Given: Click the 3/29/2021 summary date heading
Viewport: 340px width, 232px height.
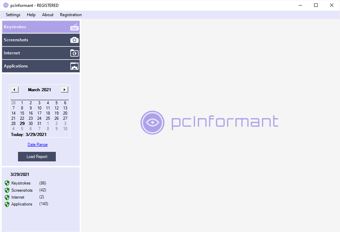Looking at the screenshot, I should click(20, 175).
